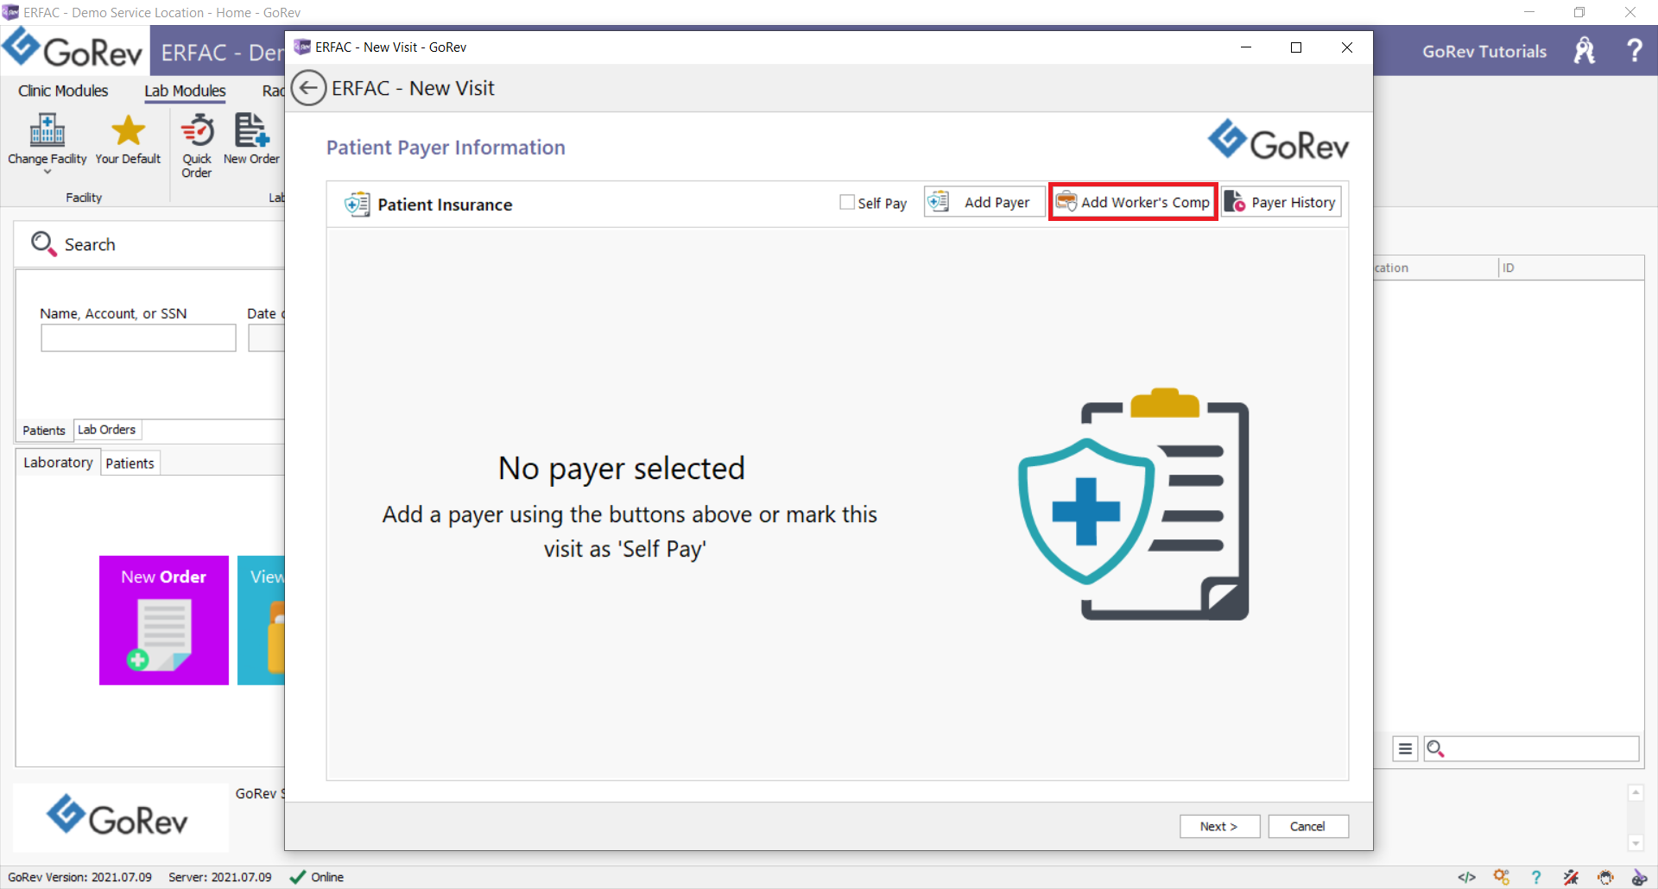Open GoRev Tutorials link

pyautogui.click(x=1484, y=51)
